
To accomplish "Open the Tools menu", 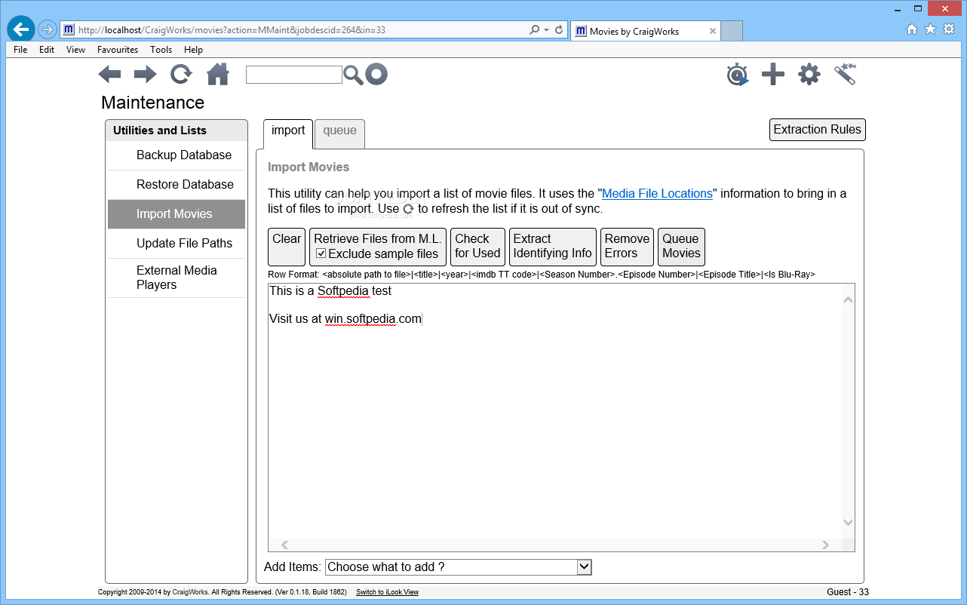I will pos(161,50).
